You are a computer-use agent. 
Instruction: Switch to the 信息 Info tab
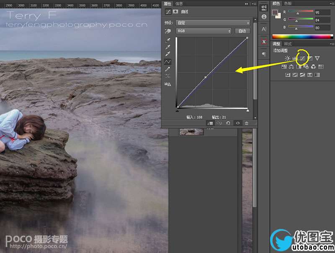click(179, 4)
